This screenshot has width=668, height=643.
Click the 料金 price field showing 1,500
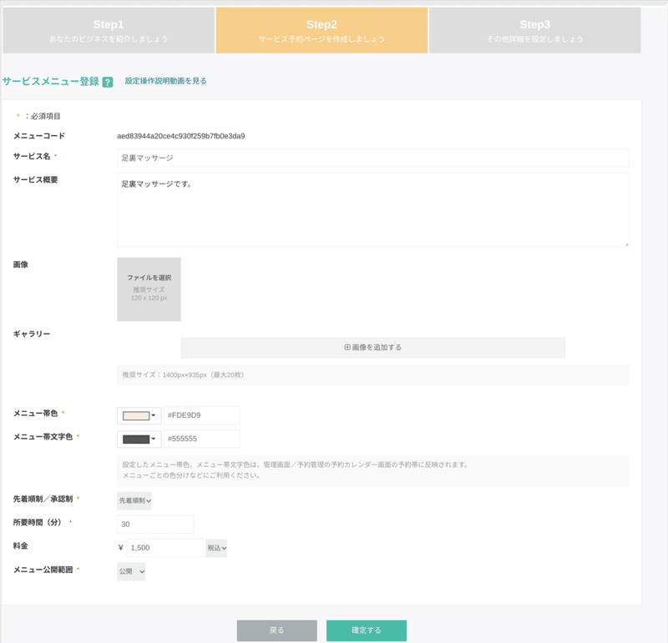164,548
